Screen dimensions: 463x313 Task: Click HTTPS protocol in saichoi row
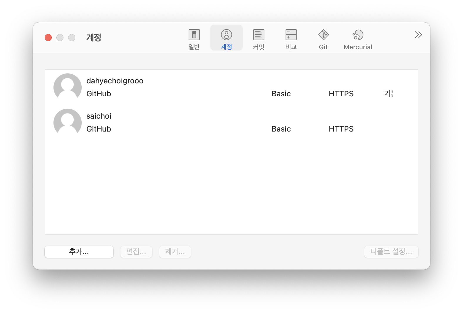[x=341, y=129]
